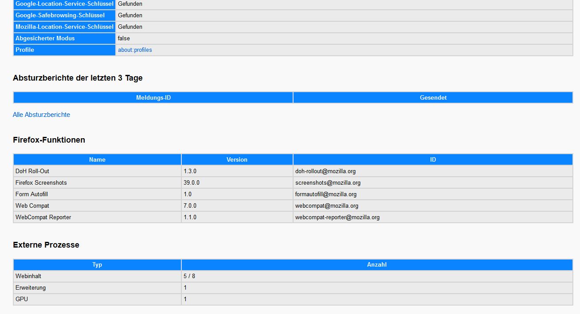Open the Alle Absturzberichte link
Image resolution: width=580 pixels, height=314 pixels.
coord(41,115)
